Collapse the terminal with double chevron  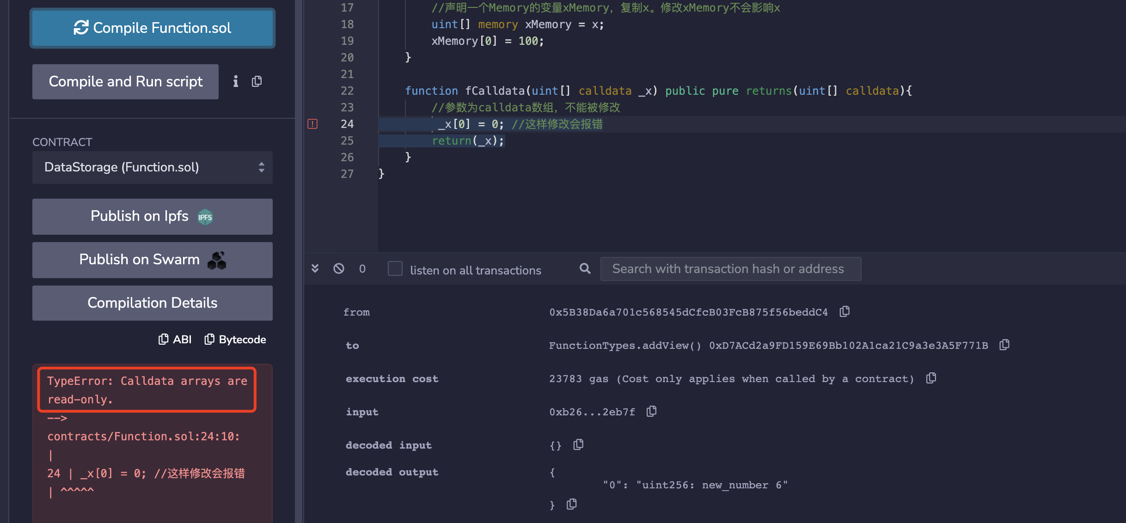point(315,268)
